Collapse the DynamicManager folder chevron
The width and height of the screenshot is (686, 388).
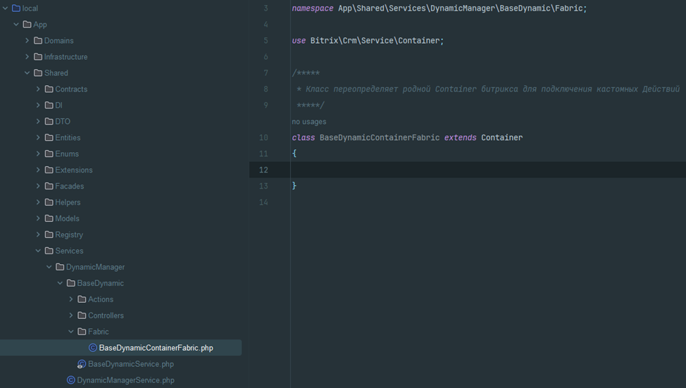point(49,268)
